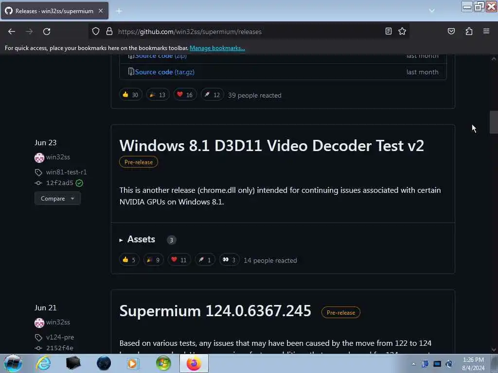Click the page vertical scrollbar thumb
This screenshot has height=373, width=498.
coord(494,122)
